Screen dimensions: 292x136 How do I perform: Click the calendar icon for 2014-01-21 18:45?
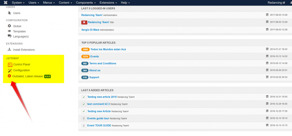[x=267, y=49]
